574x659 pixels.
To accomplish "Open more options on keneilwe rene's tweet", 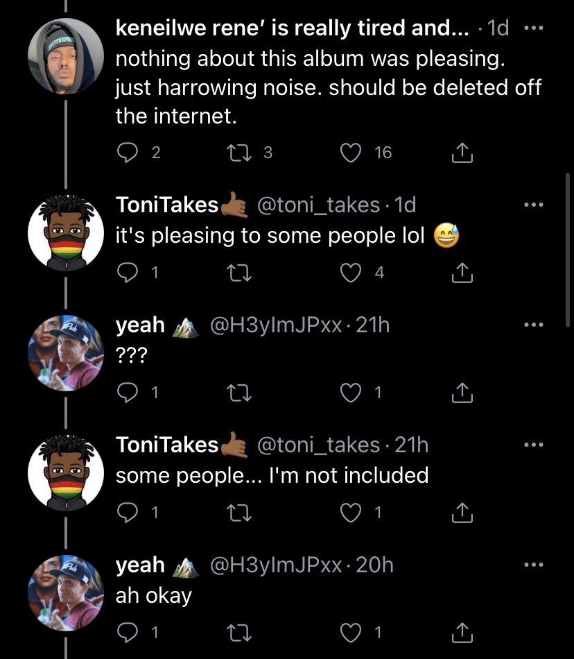I will click(x=532, y=28).
